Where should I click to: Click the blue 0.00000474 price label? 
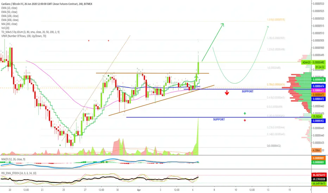tap(318, 86)
